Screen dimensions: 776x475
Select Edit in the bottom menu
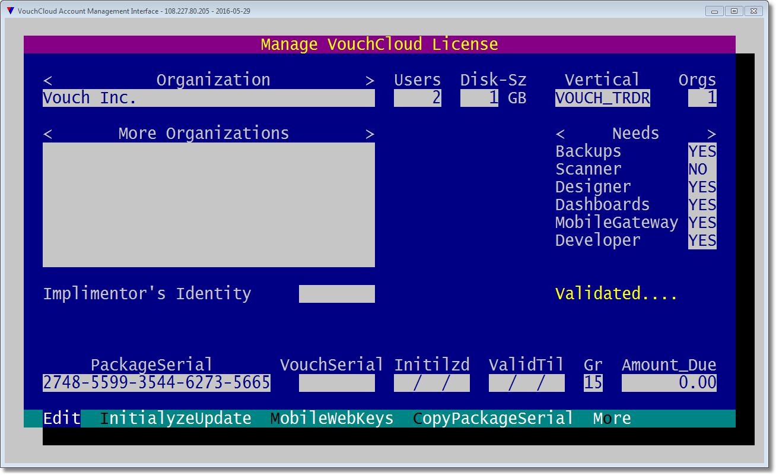pos(62,419)
